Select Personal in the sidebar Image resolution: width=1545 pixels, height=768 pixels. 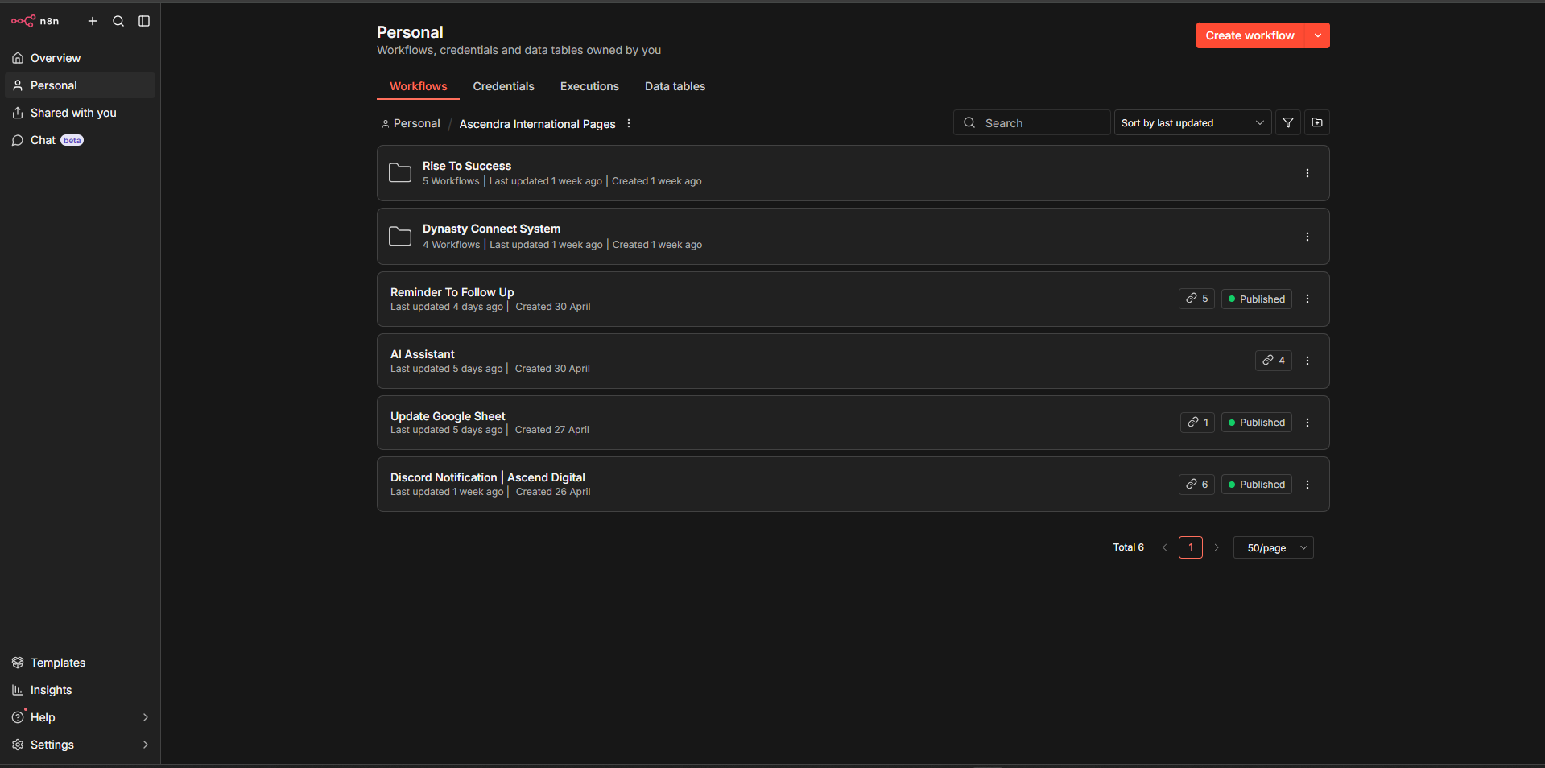(80, 85)
